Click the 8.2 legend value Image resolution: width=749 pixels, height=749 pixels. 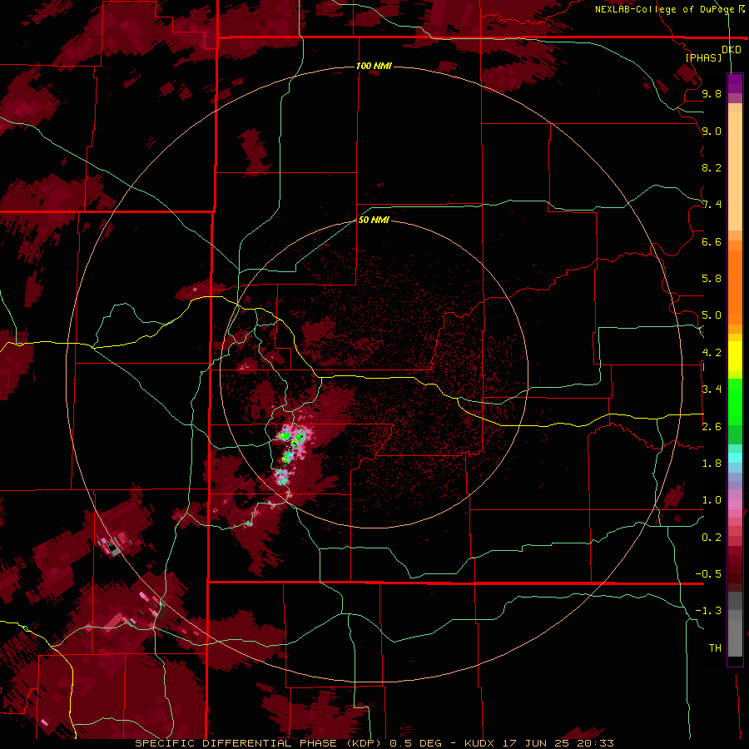[x=712, y=168]
